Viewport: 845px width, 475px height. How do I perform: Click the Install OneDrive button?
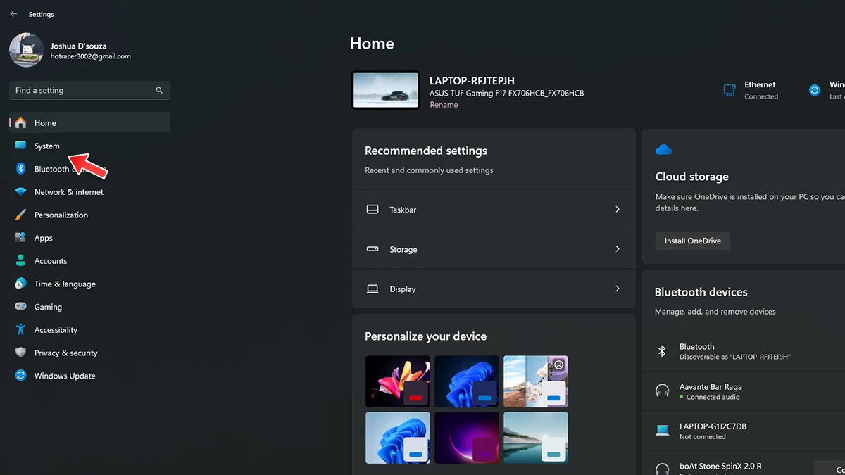pos(693,241)
